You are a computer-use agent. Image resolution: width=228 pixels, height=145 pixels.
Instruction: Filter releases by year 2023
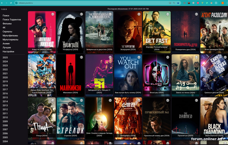coord(5,66)
